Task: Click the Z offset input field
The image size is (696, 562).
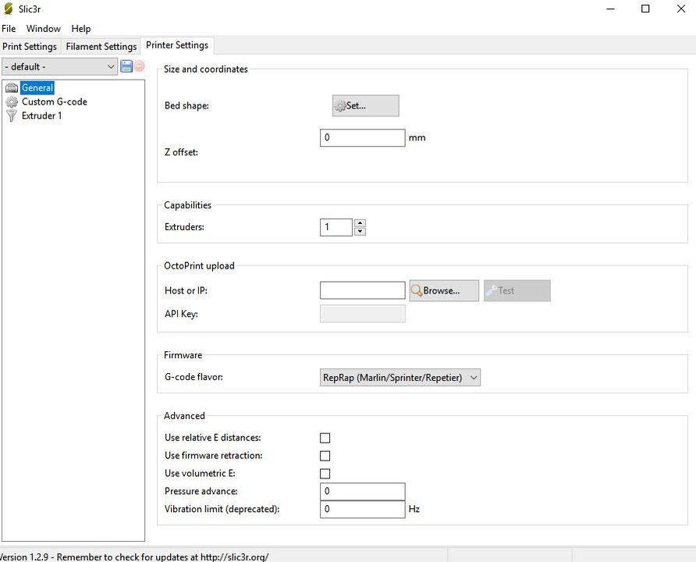Action: pyautogui.click(x=363, y=137)
